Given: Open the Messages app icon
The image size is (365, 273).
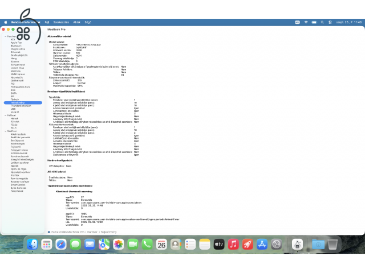Looking at the screenshot, I should point(75,244).
